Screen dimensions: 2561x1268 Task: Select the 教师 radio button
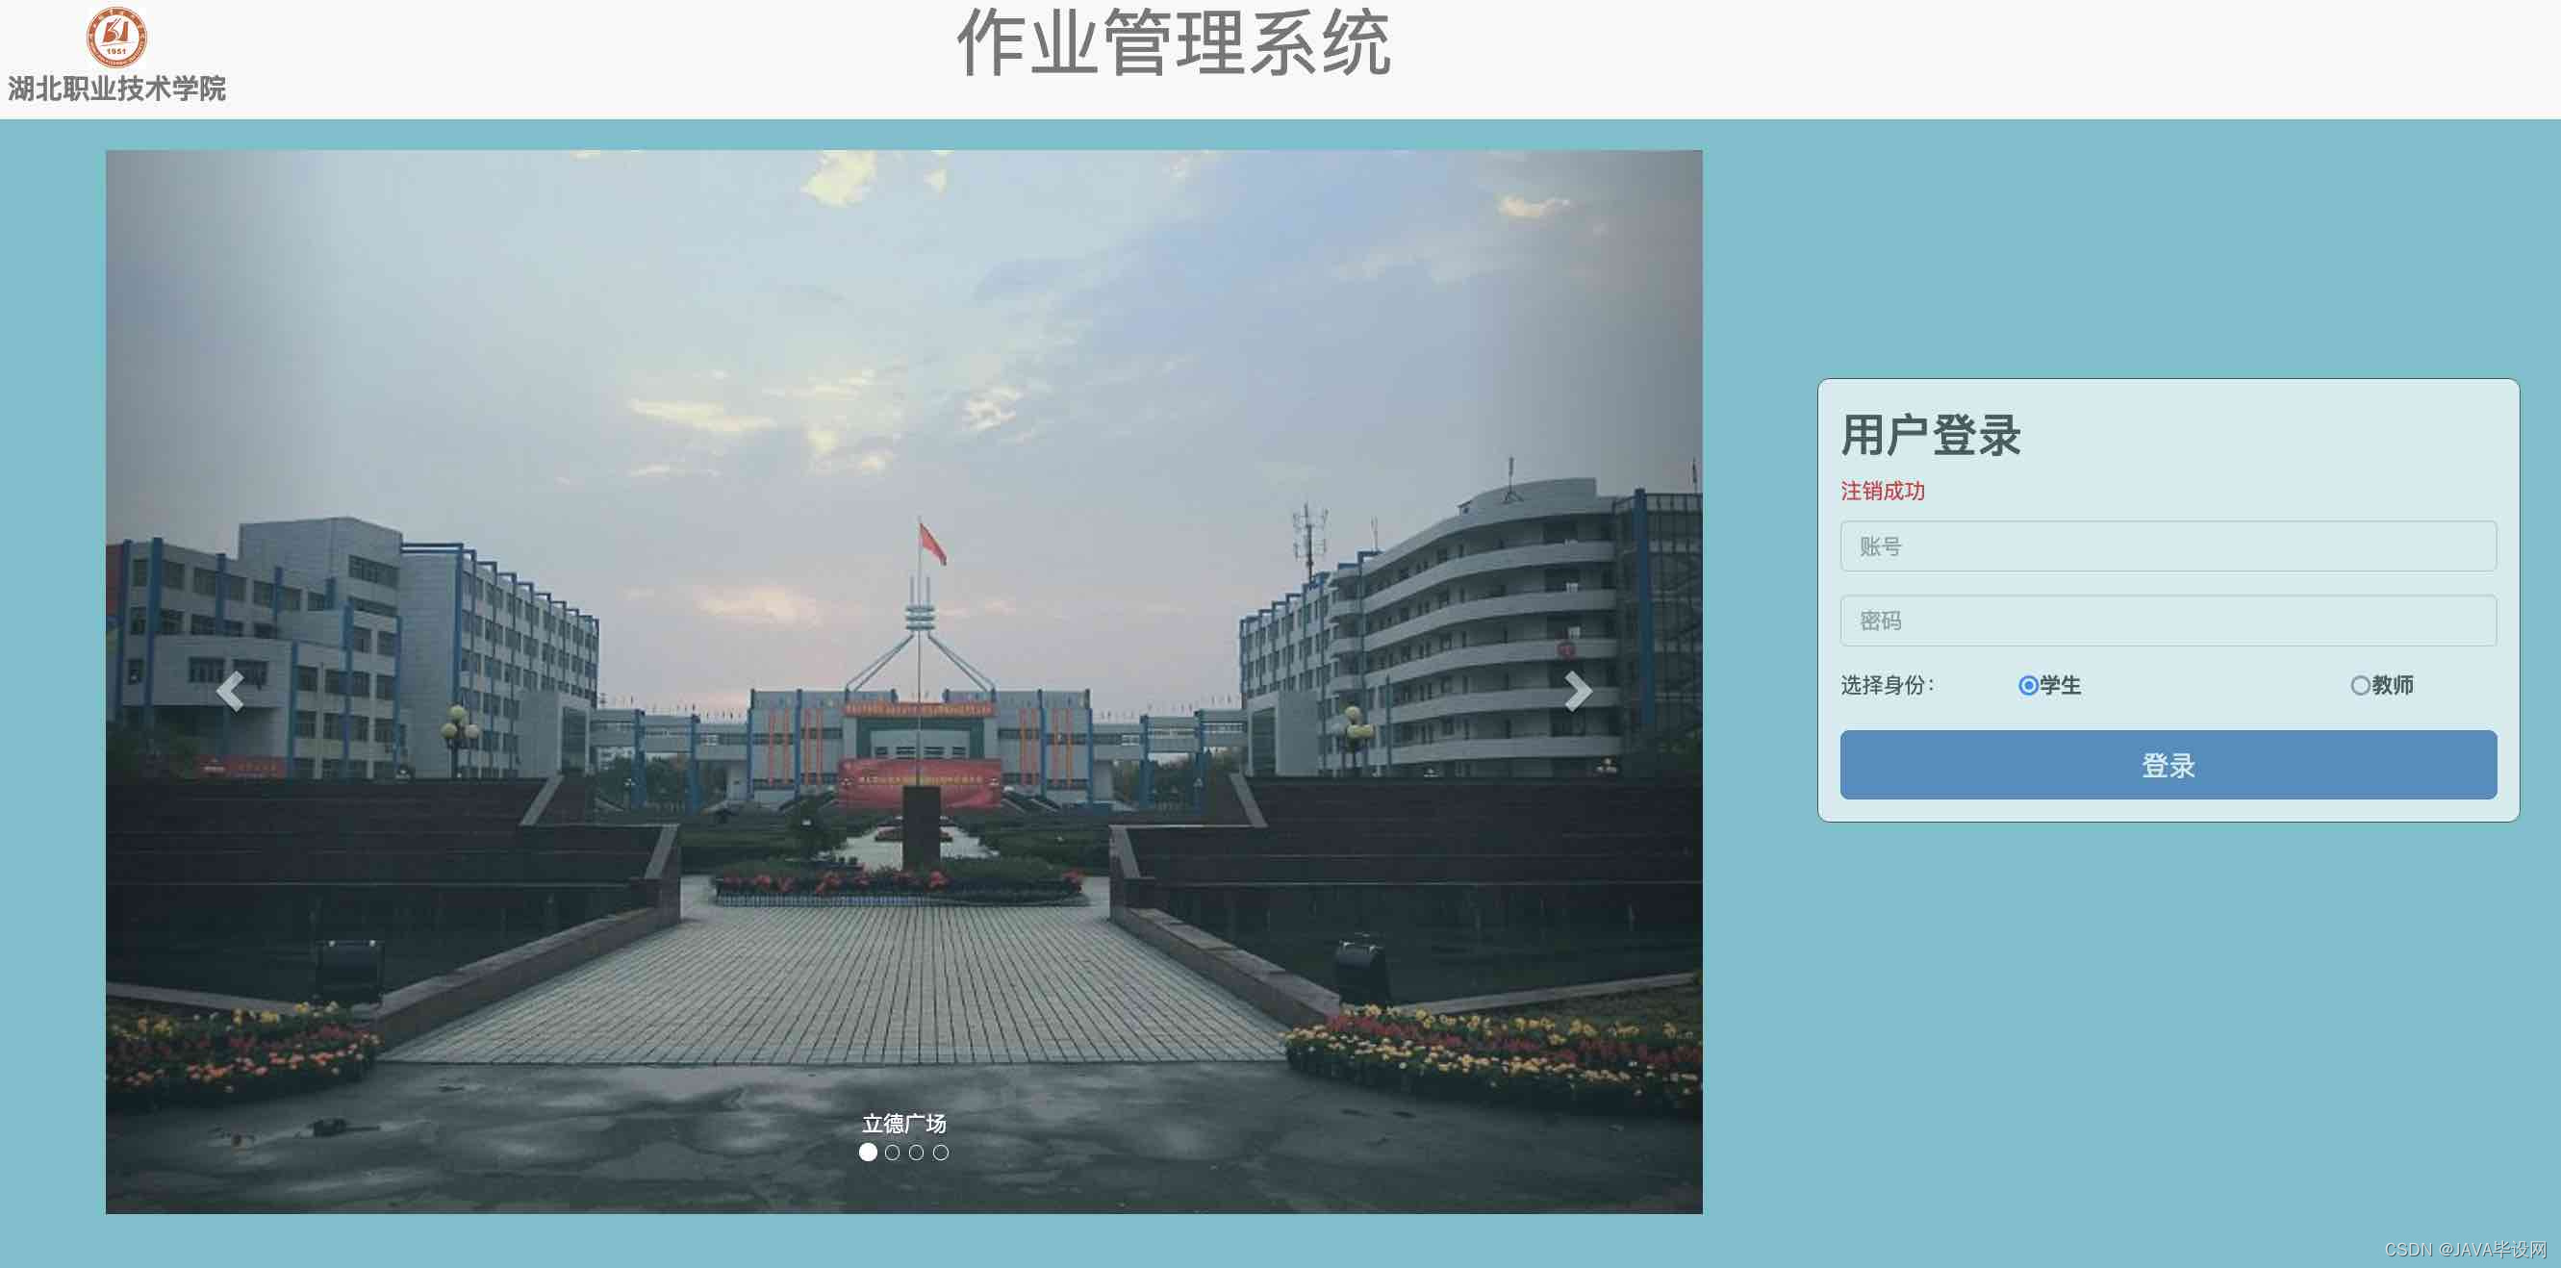click(2359, 685)
